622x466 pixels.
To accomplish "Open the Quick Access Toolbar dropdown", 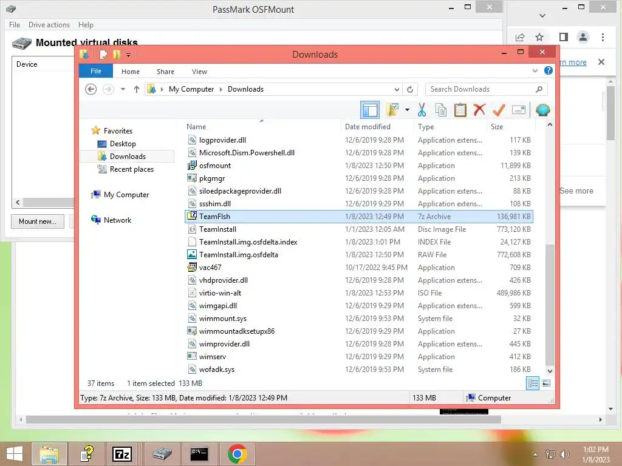I will 129,55.
